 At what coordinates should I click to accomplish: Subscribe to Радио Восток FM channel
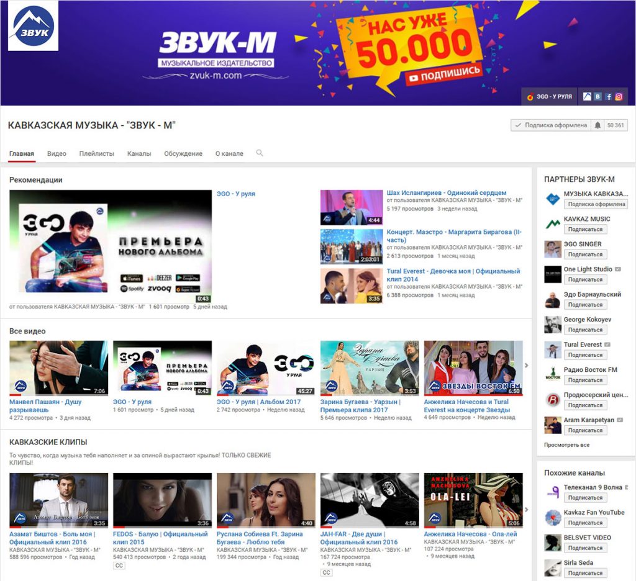[585, 381]
